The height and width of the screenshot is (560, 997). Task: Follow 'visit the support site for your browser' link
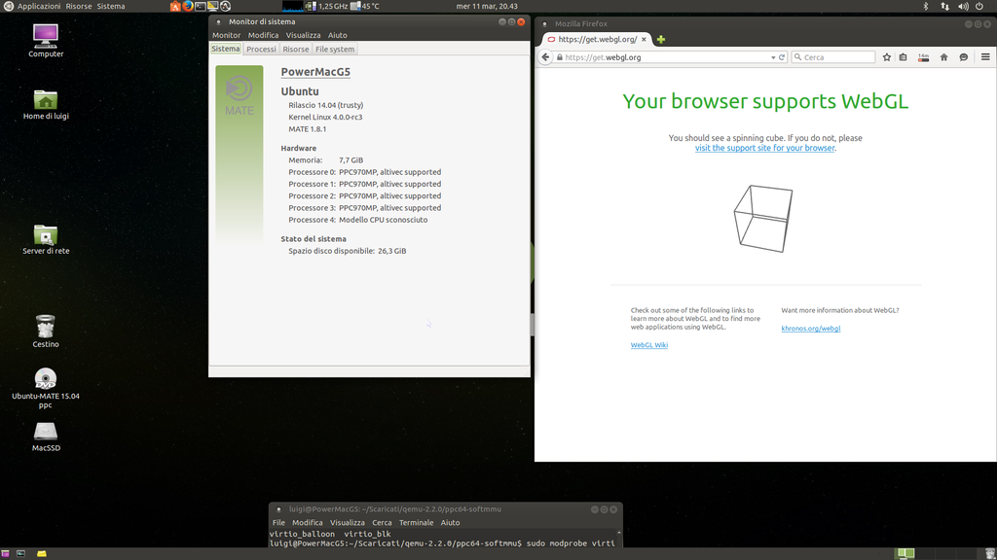point(765,148)
